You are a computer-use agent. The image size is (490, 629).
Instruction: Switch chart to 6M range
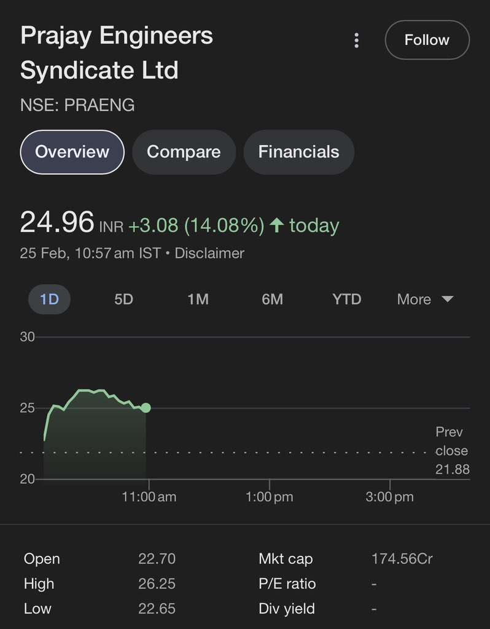272,299
